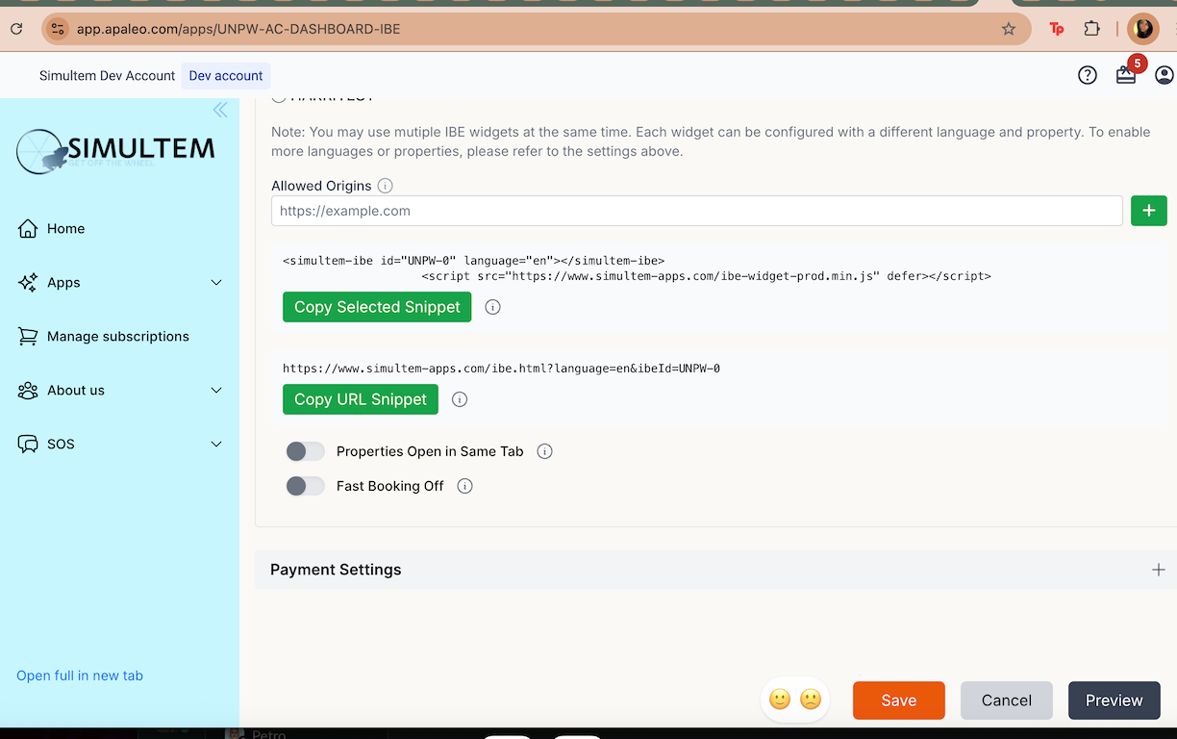Open About us menu item
This screenshot has height=739, width=1177.
(x=76, y=390)
